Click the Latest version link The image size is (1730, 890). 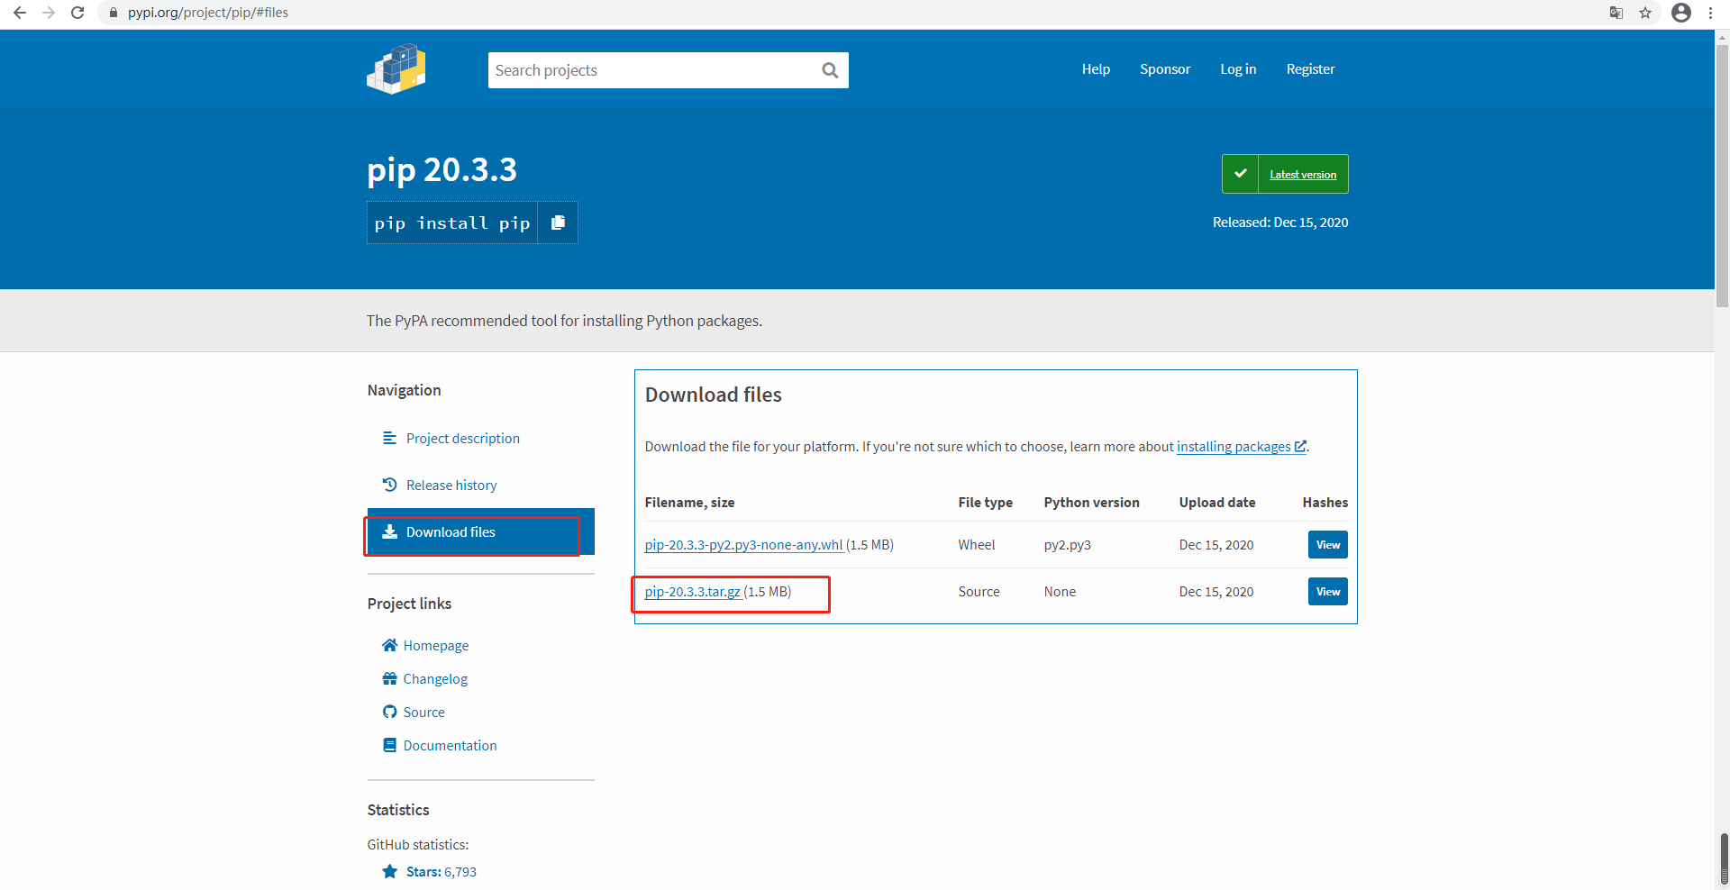coord(1303,175)
